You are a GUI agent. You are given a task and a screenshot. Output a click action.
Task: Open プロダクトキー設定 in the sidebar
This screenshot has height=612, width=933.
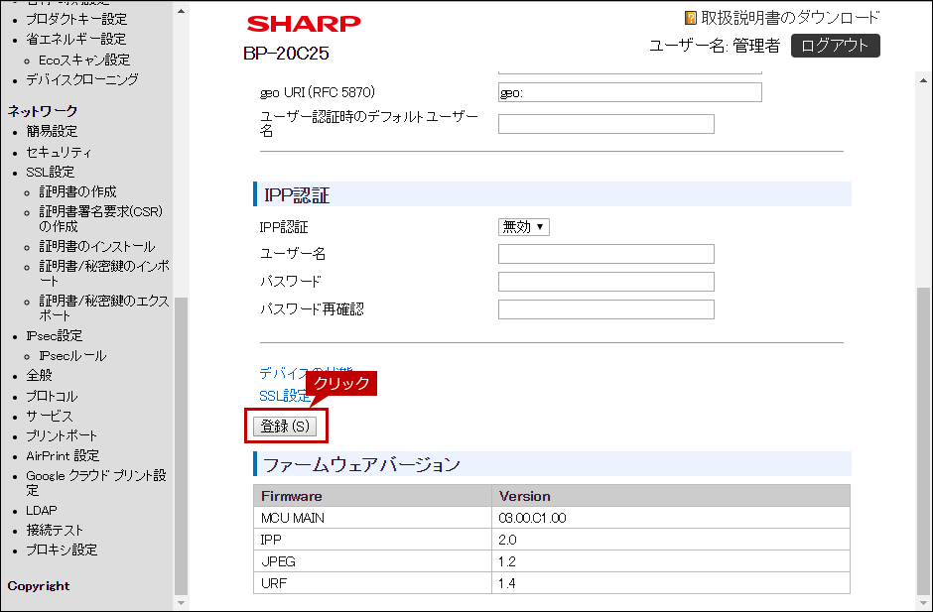pyautogui.click(x=76, y=19)
